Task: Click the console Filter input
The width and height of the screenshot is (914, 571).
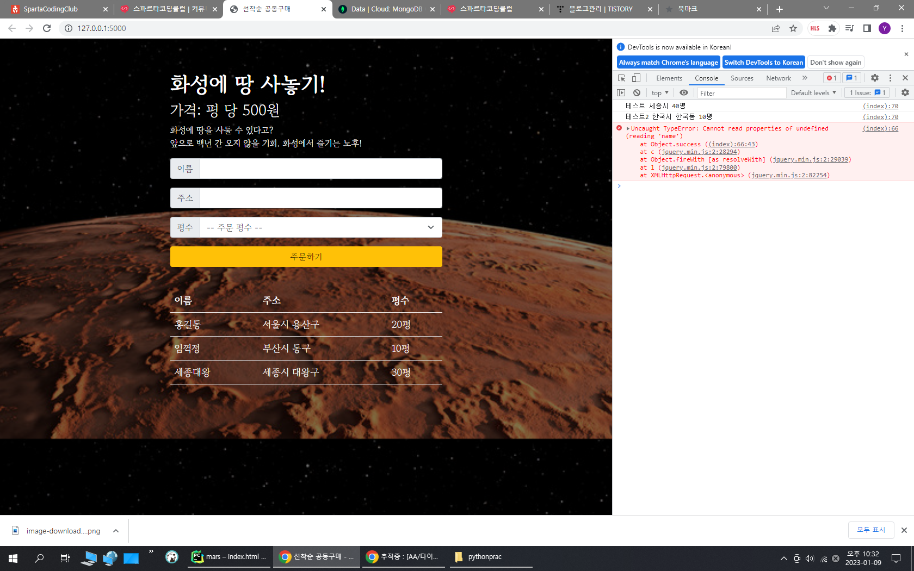Action: click(x=742, y=93)
